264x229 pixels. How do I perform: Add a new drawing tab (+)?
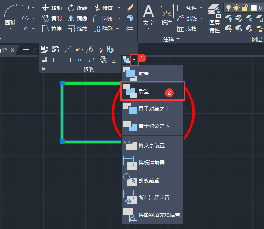pos(26,50)
